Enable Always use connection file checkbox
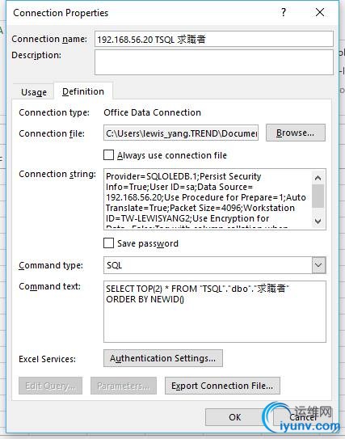The height and width of the screenshot is (439, 345). (x=108, y=155)
